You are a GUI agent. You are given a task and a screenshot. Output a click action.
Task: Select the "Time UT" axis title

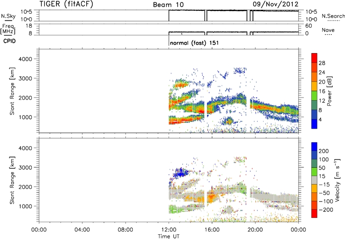(x=169, y=236)
